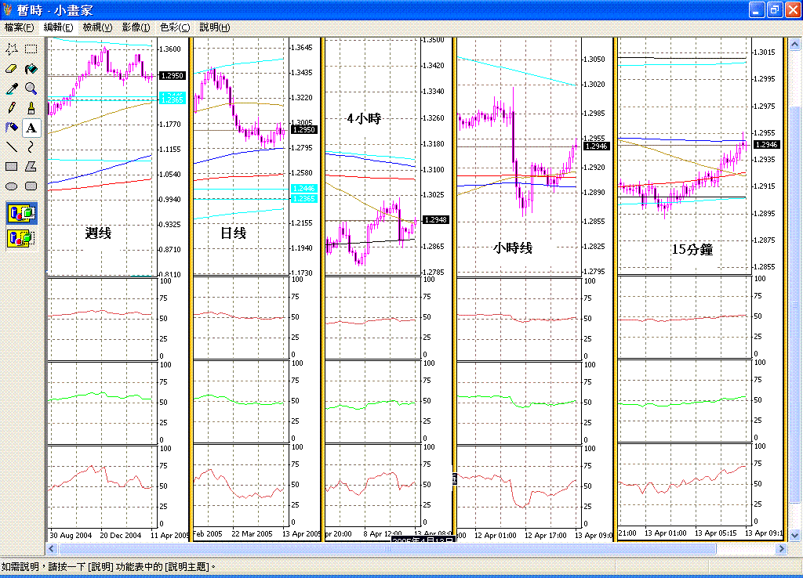Open the 檔案(F) menu

(19, 27)
